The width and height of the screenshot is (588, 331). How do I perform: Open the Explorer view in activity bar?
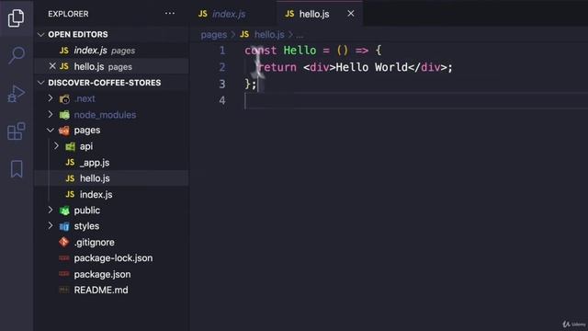coord(17,17)
